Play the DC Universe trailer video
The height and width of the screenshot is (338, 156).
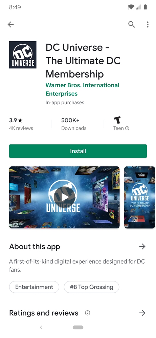tap(64, 197)
